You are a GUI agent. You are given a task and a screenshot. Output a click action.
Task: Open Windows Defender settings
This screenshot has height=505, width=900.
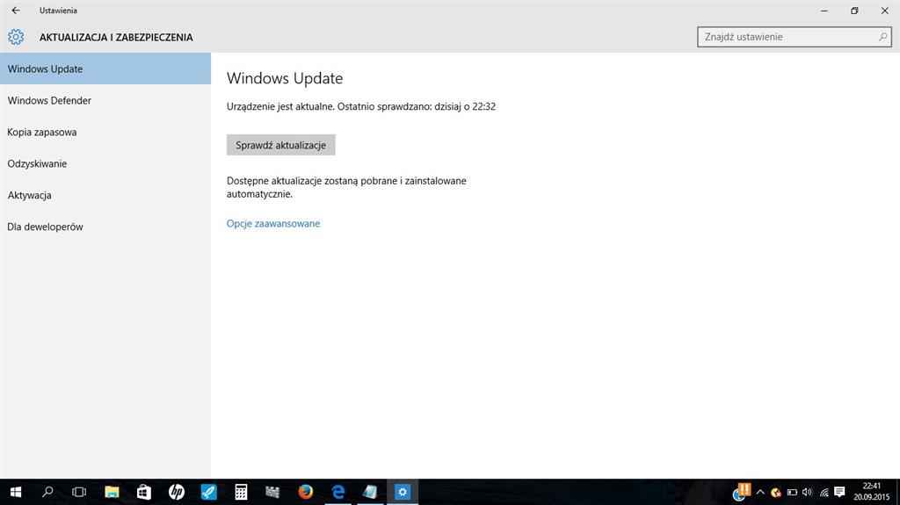105,100
